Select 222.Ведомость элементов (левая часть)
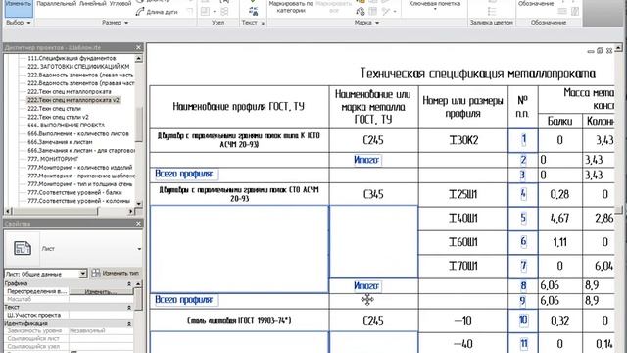 (x=80, y=75)
